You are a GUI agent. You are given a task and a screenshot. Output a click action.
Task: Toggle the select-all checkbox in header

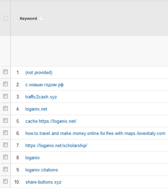[6, 18]
